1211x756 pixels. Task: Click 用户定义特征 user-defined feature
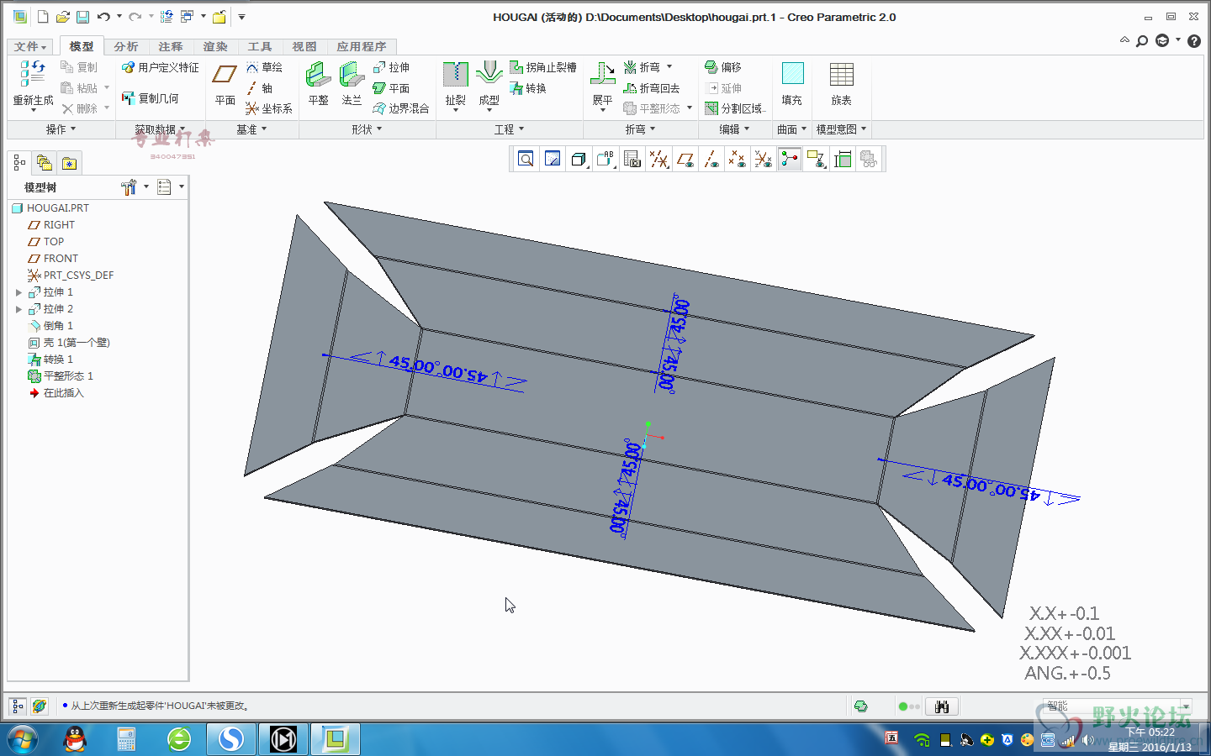tap(160, 67)
